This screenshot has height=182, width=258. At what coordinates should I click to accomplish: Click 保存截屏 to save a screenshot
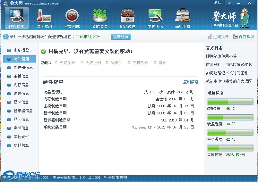click(x=243, y=37)
